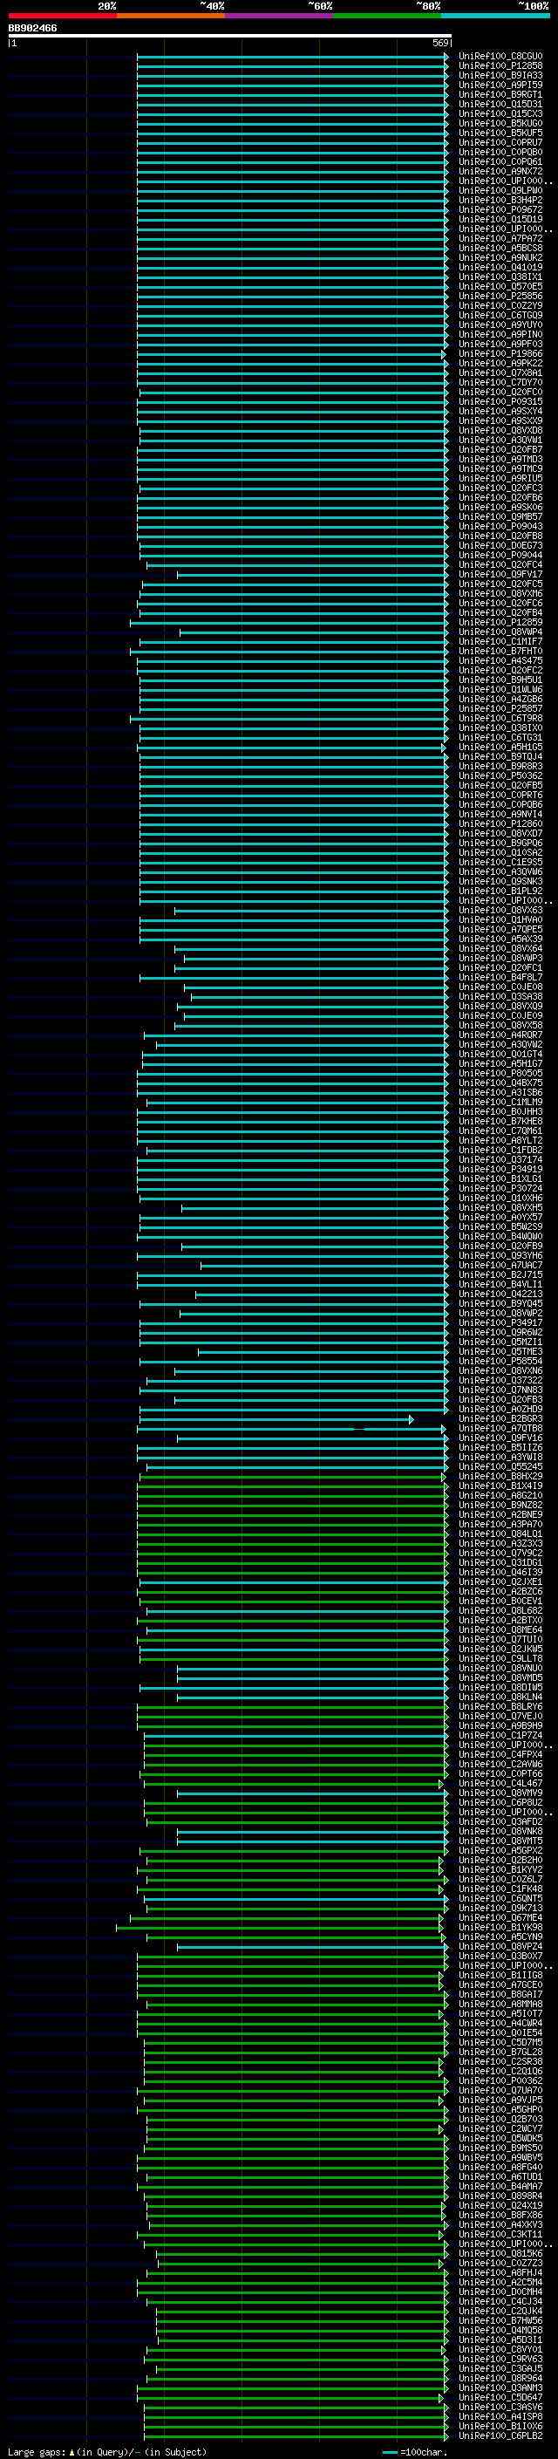Select the UniRef100_Q7X8A1 label
The image size is (558, 2459).
500,372
